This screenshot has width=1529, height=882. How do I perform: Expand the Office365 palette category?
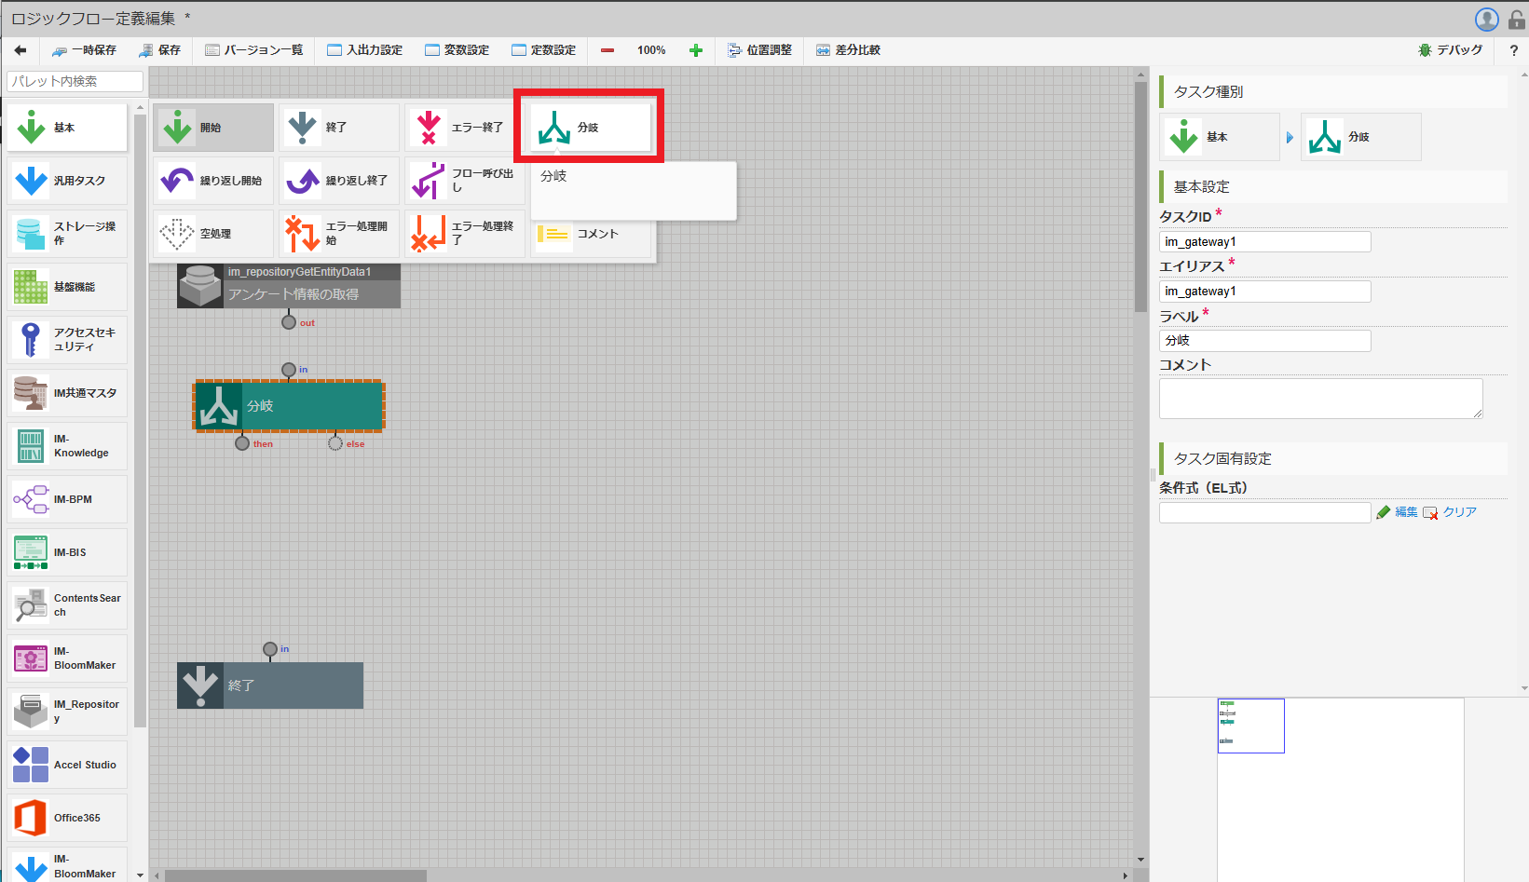[66, 818]
